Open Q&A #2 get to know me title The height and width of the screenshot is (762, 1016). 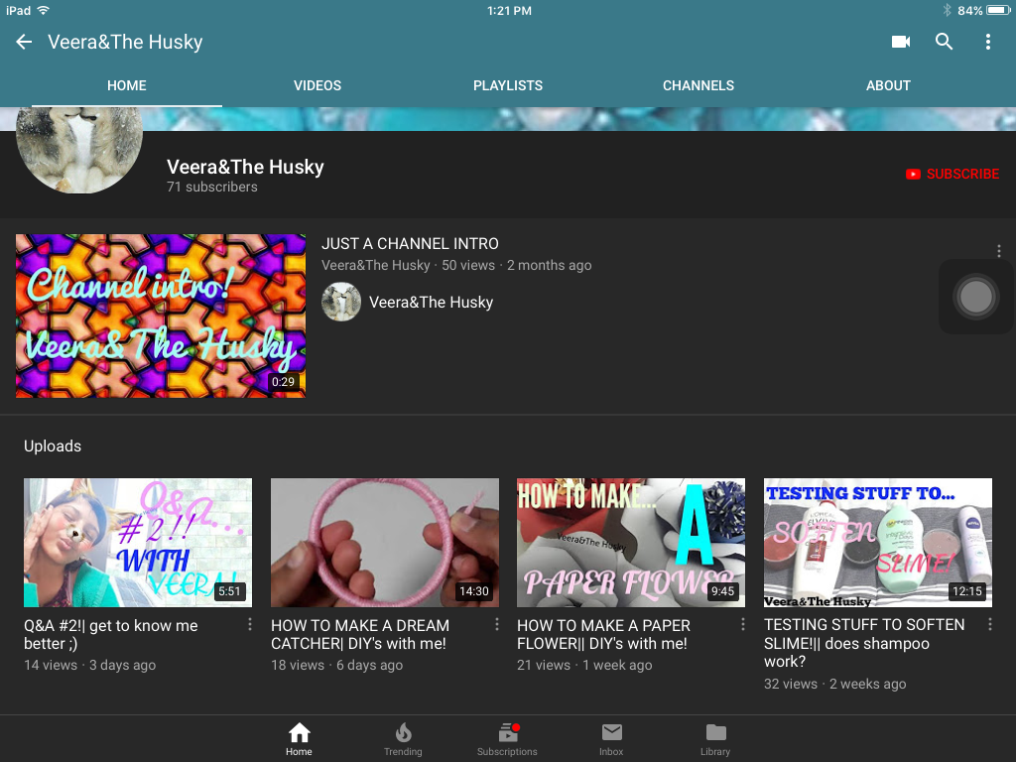pos(111,634)
